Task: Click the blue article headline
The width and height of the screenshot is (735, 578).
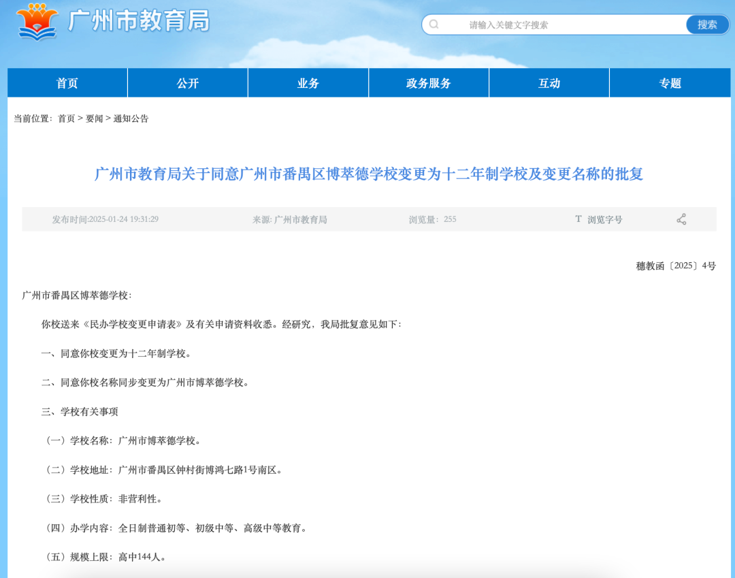Action: (x=368, y=174)
